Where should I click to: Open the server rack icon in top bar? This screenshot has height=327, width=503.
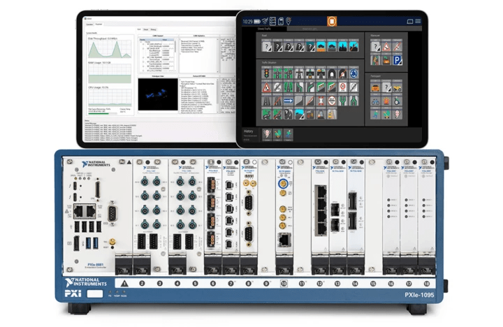(x=272, y=21)
